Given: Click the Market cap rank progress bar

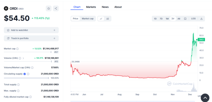Looking at the screenshot, I should [x=28, y=52].
